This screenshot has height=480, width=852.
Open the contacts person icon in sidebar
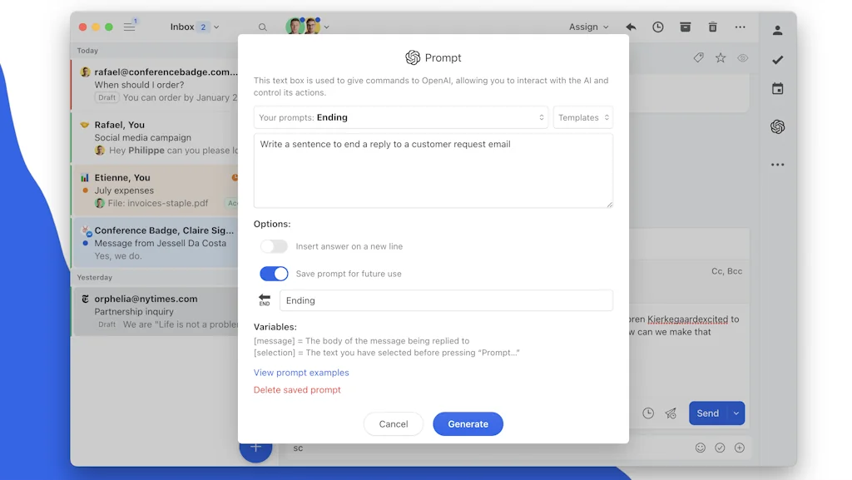pos(777,31)
